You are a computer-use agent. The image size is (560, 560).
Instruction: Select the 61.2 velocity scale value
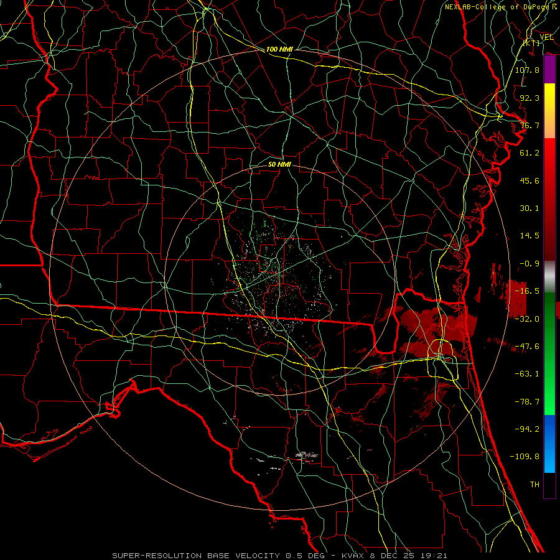click(530, 153)
